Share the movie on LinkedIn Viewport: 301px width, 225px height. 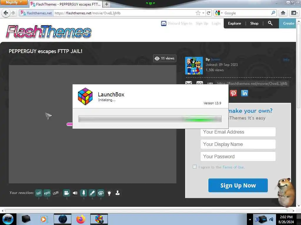[x=245, y=93]
